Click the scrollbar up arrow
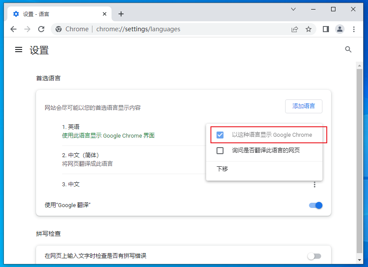Screen dimensions: 368x267 [x=359, y=66]
